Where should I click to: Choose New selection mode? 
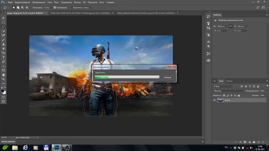pos(14,8)
